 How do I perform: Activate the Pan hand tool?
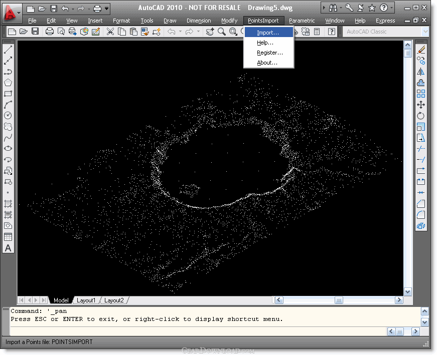[x=210, y=32]
